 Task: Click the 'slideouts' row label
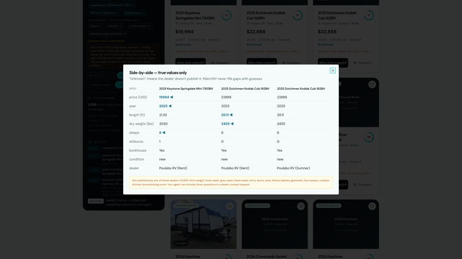136,141
